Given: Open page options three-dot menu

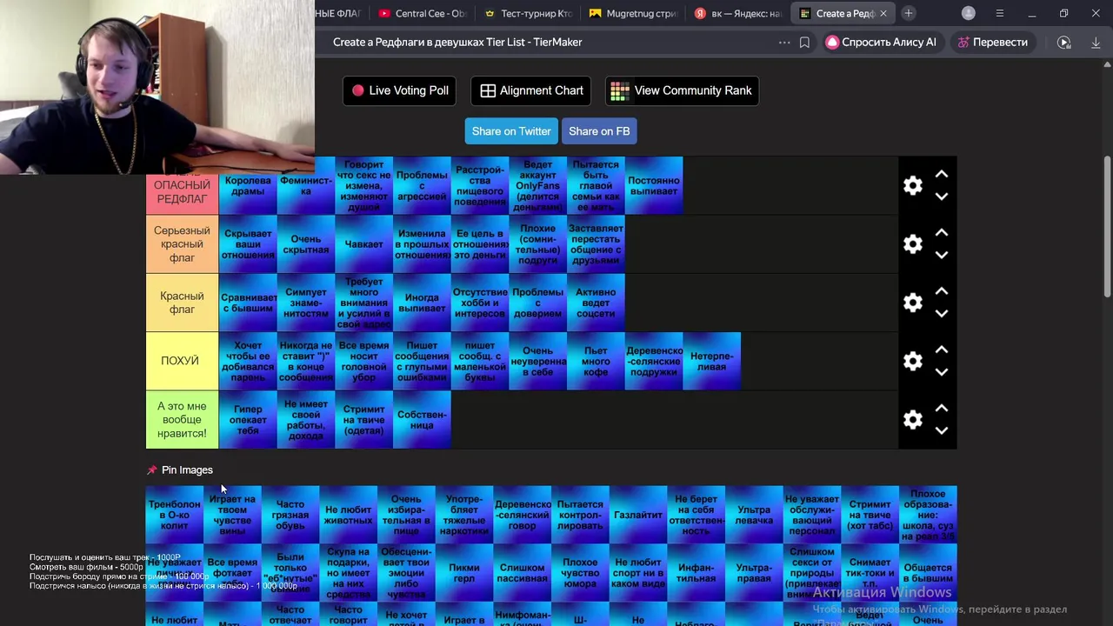Looking at the screenshot, I should pyautogui.click(x=784, y=42).
